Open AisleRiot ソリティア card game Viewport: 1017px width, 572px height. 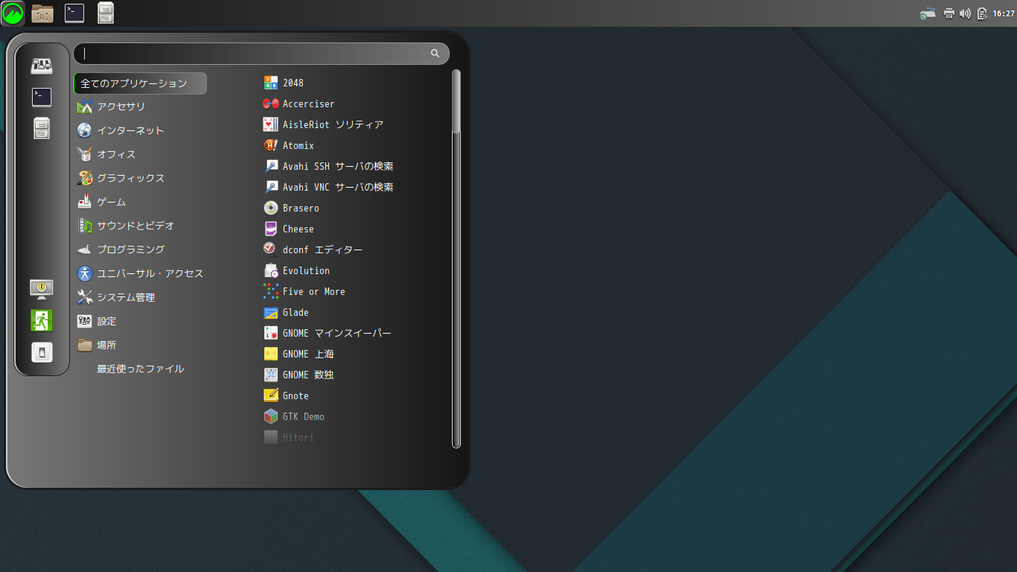[x=323, y=124]
